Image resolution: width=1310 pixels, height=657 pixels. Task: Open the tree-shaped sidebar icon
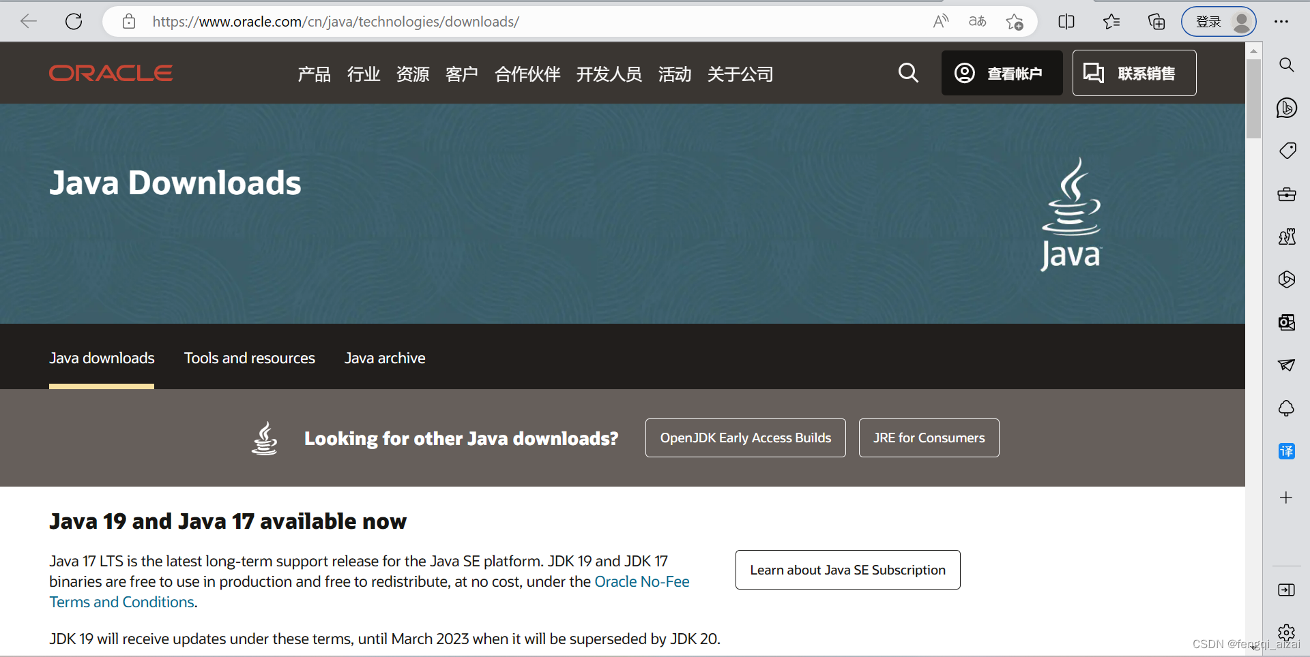[1287, 408]
